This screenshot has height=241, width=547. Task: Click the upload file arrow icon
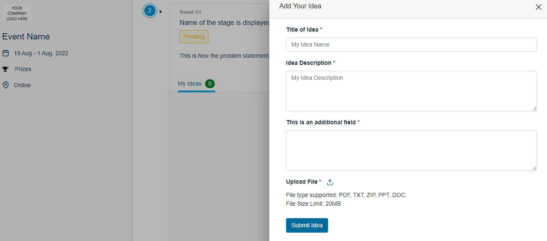coord(330,182)
